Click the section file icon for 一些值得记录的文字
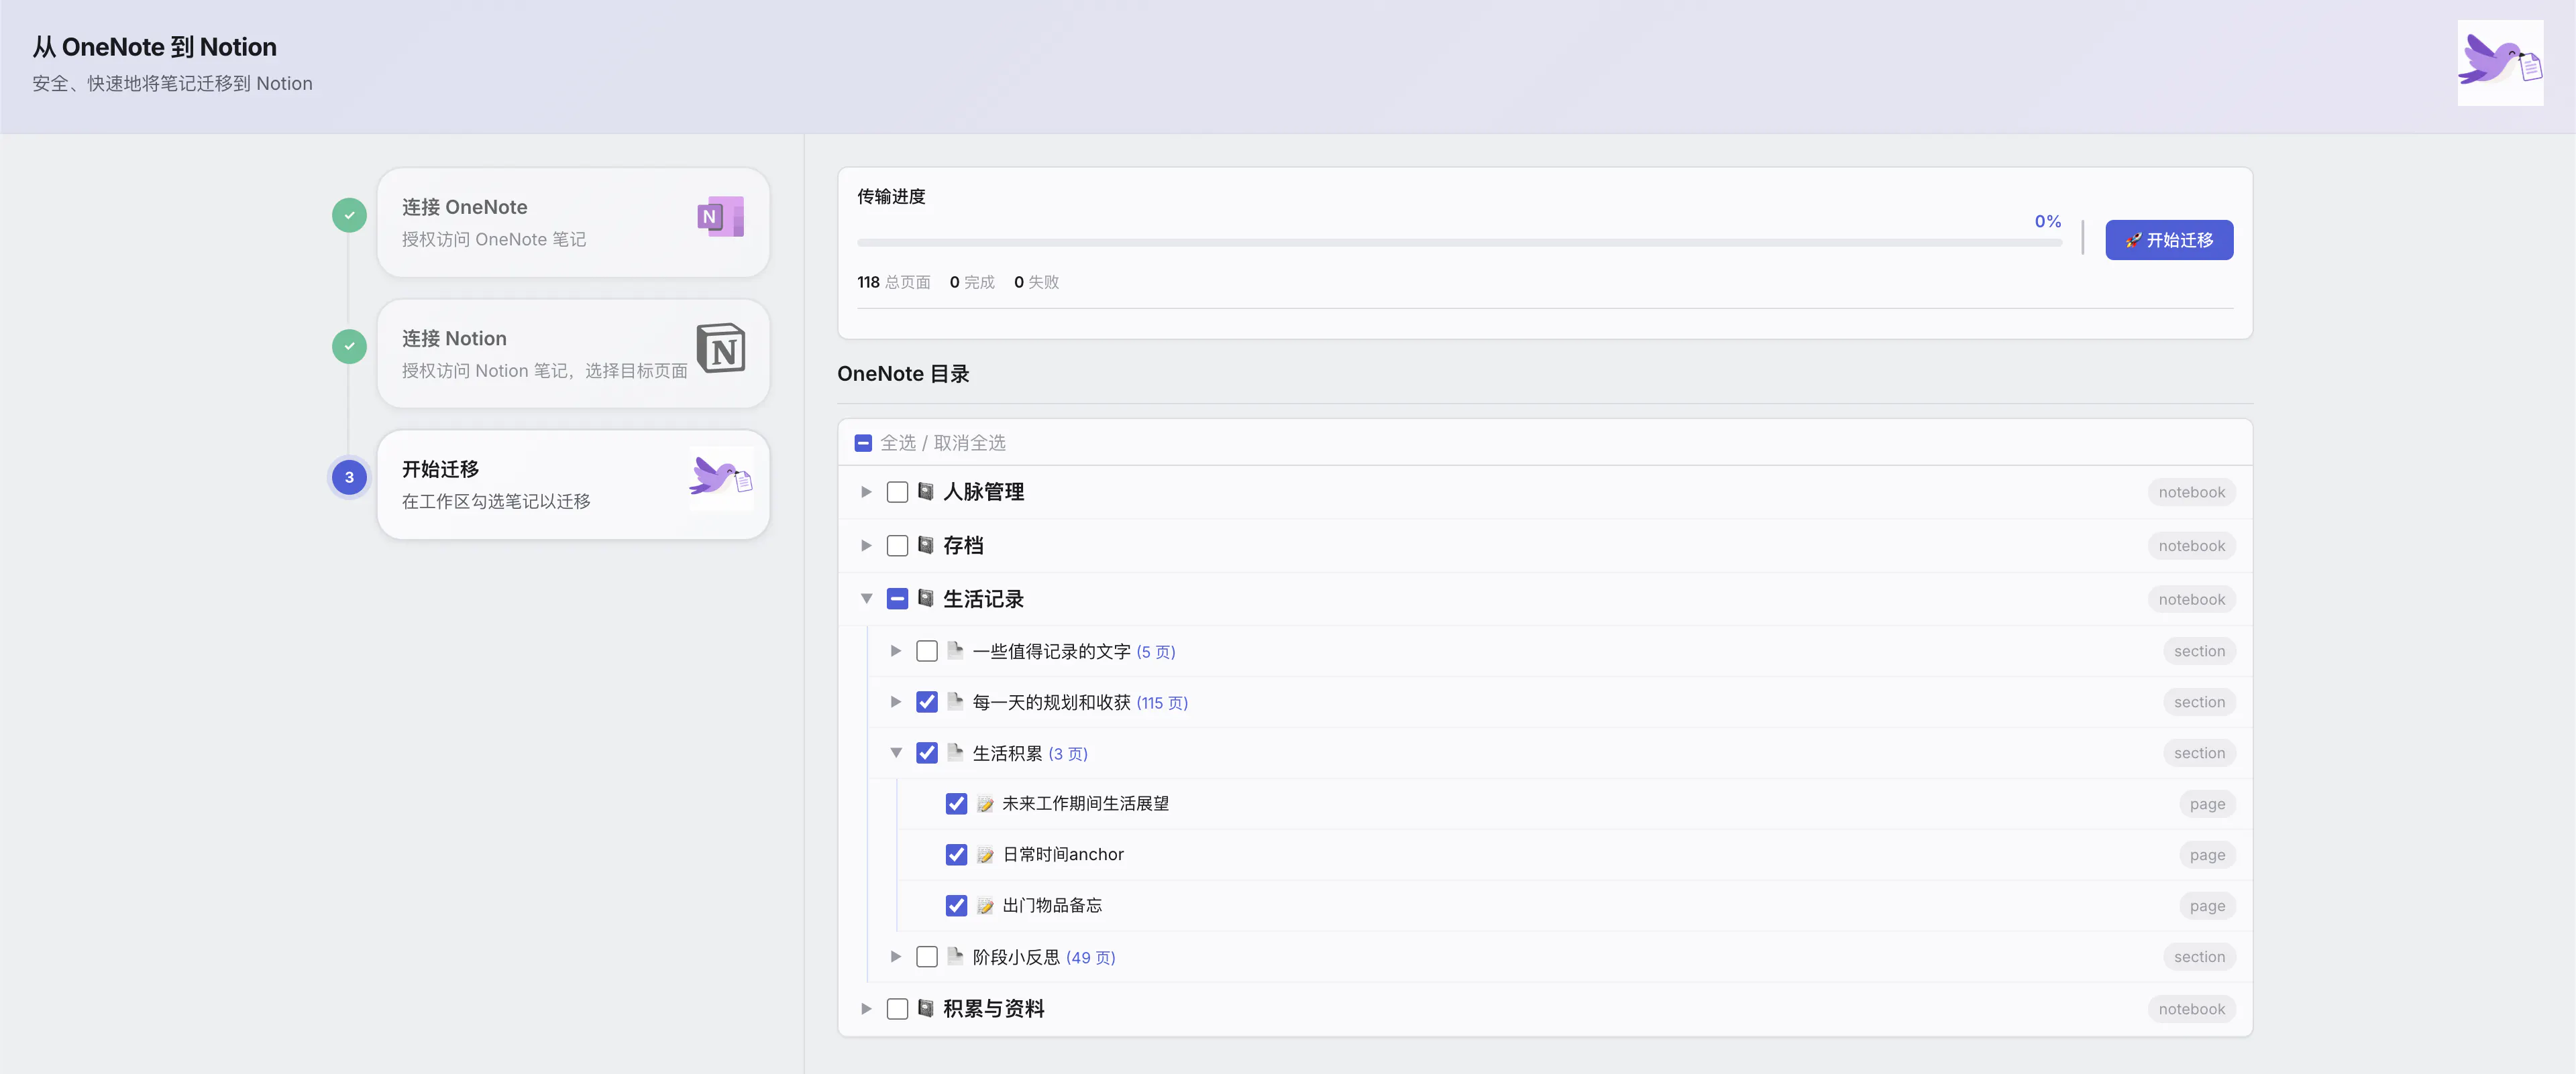Screen dimensions: 2576x1074 [955, 650]
